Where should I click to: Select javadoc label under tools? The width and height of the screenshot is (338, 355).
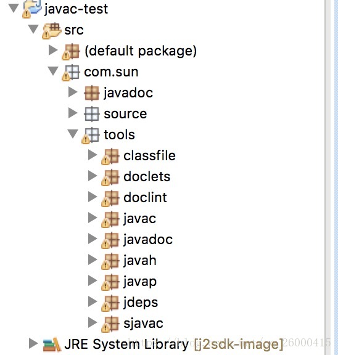[x=148, y=240]
